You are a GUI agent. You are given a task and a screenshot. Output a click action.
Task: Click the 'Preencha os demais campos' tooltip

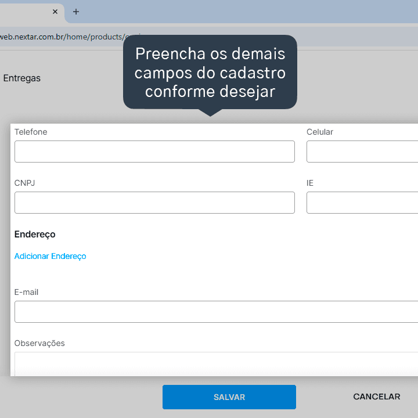click(210, 72)
